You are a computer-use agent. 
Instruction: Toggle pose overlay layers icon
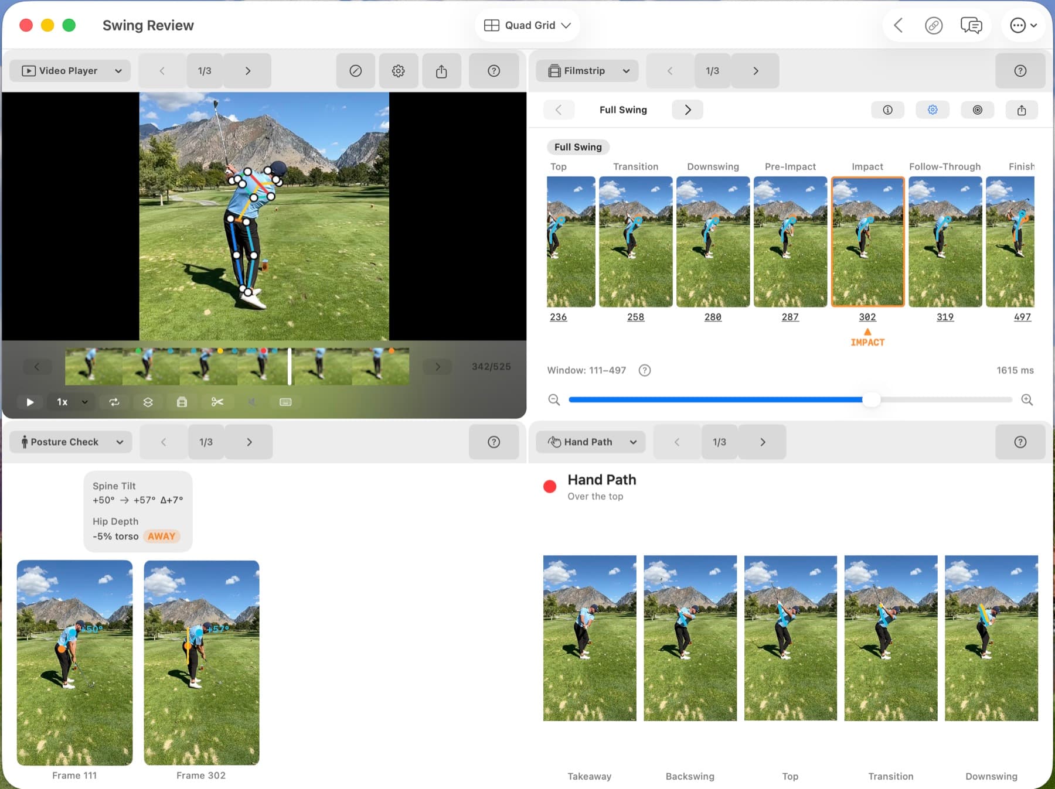coord(148,402)
